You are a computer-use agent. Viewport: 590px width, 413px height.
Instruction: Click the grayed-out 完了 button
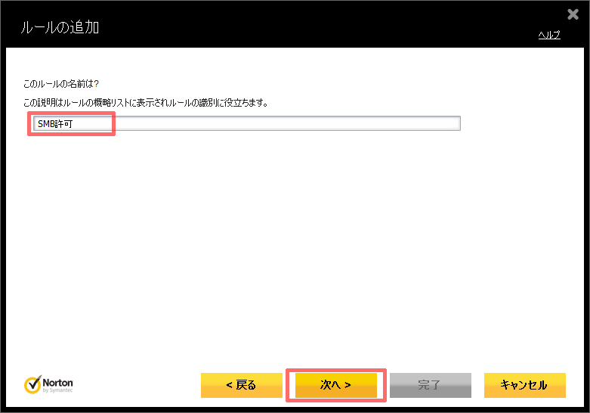[x=430, y=385]
